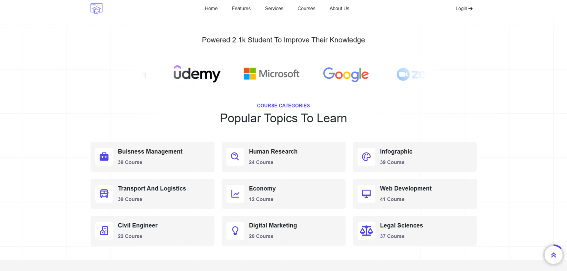Viewport: 567px width, 271px height.
Task: Open the Courses nav link
Action: pyautogui.click(x=307, y=9)
